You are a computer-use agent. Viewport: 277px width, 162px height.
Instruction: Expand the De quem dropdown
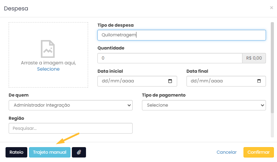[70, 105]
